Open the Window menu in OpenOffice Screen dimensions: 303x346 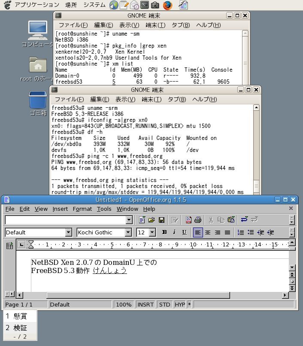(127, 209)
